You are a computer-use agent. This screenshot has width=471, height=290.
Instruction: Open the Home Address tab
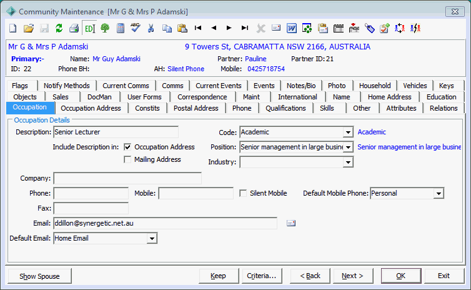click(389, 97)
